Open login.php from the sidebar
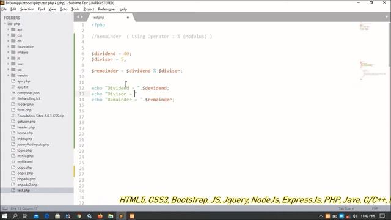This screenshot has height=220, width=391. tap(24, 150)
